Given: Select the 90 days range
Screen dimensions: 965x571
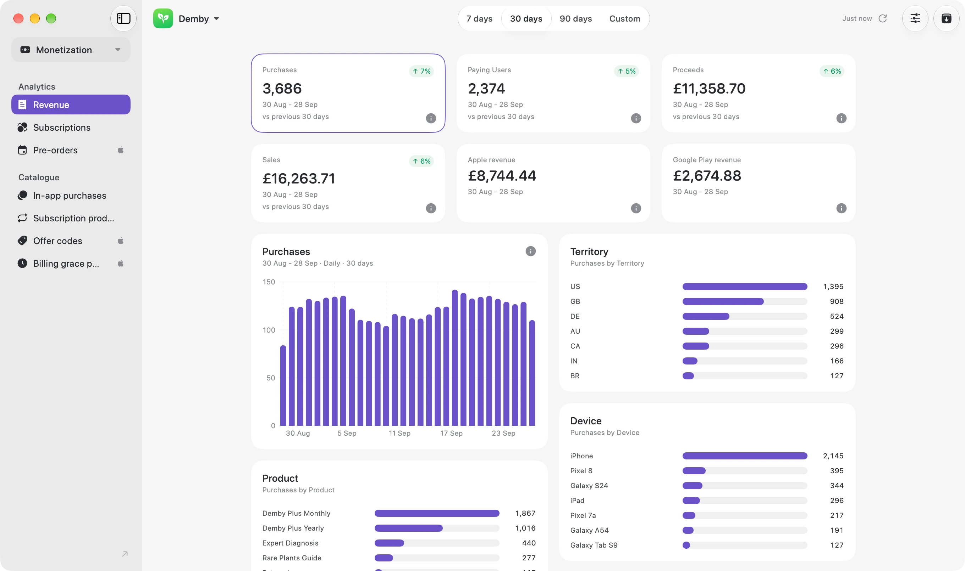Looking at the screenshot, I should 575,18.
